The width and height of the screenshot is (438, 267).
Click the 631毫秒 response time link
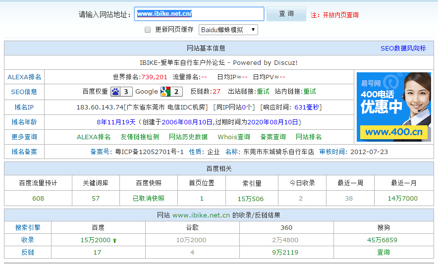307,107
